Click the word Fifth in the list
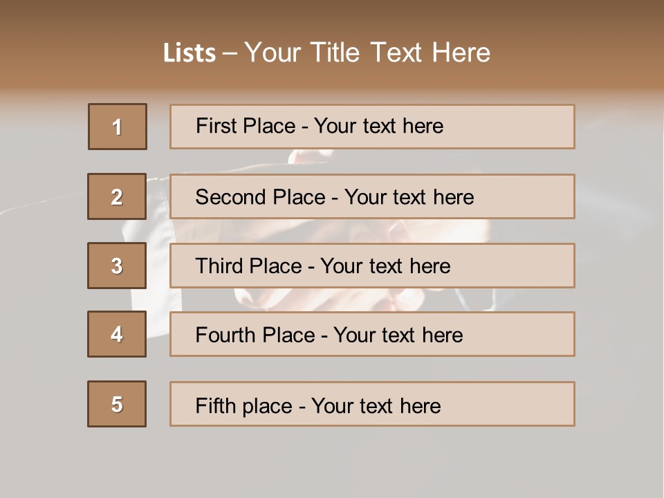 point(216,405)
